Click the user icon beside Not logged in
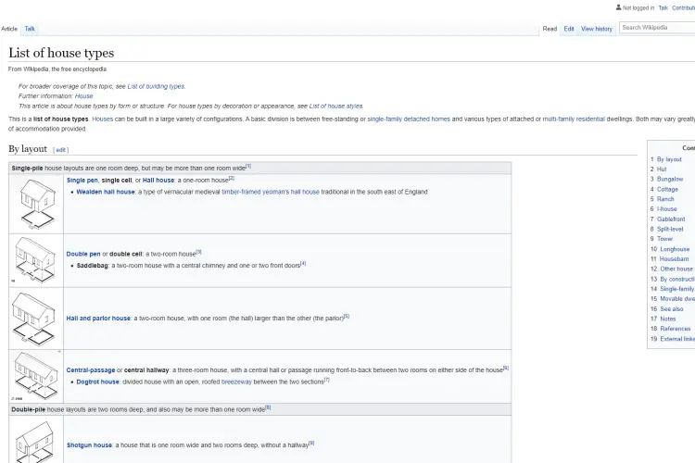The width and height of the screenshot is (695, 463). (x=618, y=7)
